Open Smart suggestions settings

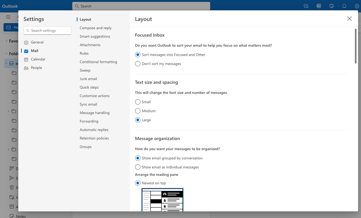[x=95, y=36]
